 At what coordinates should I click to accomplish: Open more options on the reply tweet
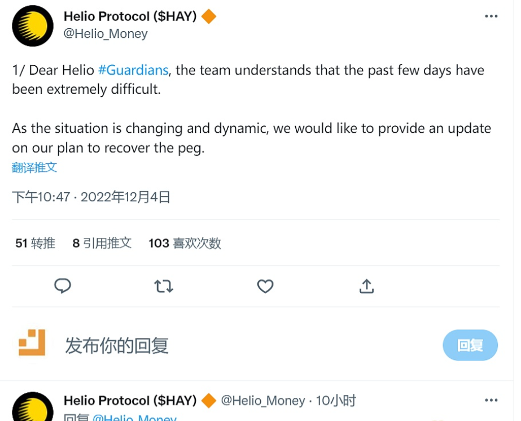point(490,400)
